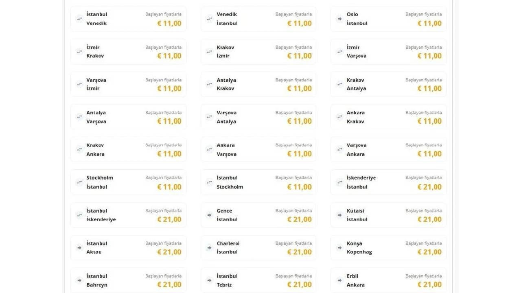The image size is (521, 293).
Task: Select the Krakov to Ankara route text
Action: [95, 150]
